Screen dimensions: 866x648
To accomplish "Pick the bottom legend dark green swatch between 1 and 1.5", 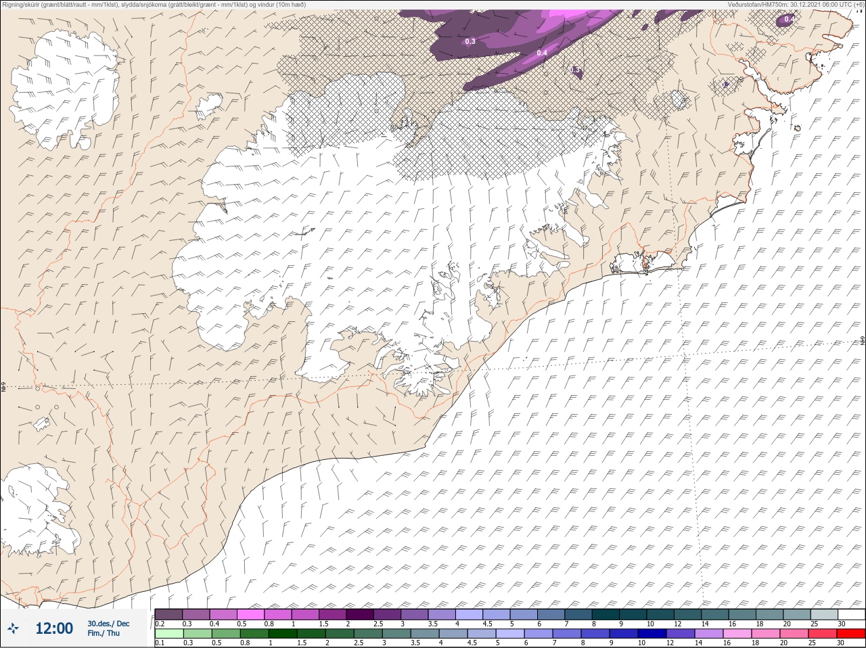I will [x=283, y=634].
